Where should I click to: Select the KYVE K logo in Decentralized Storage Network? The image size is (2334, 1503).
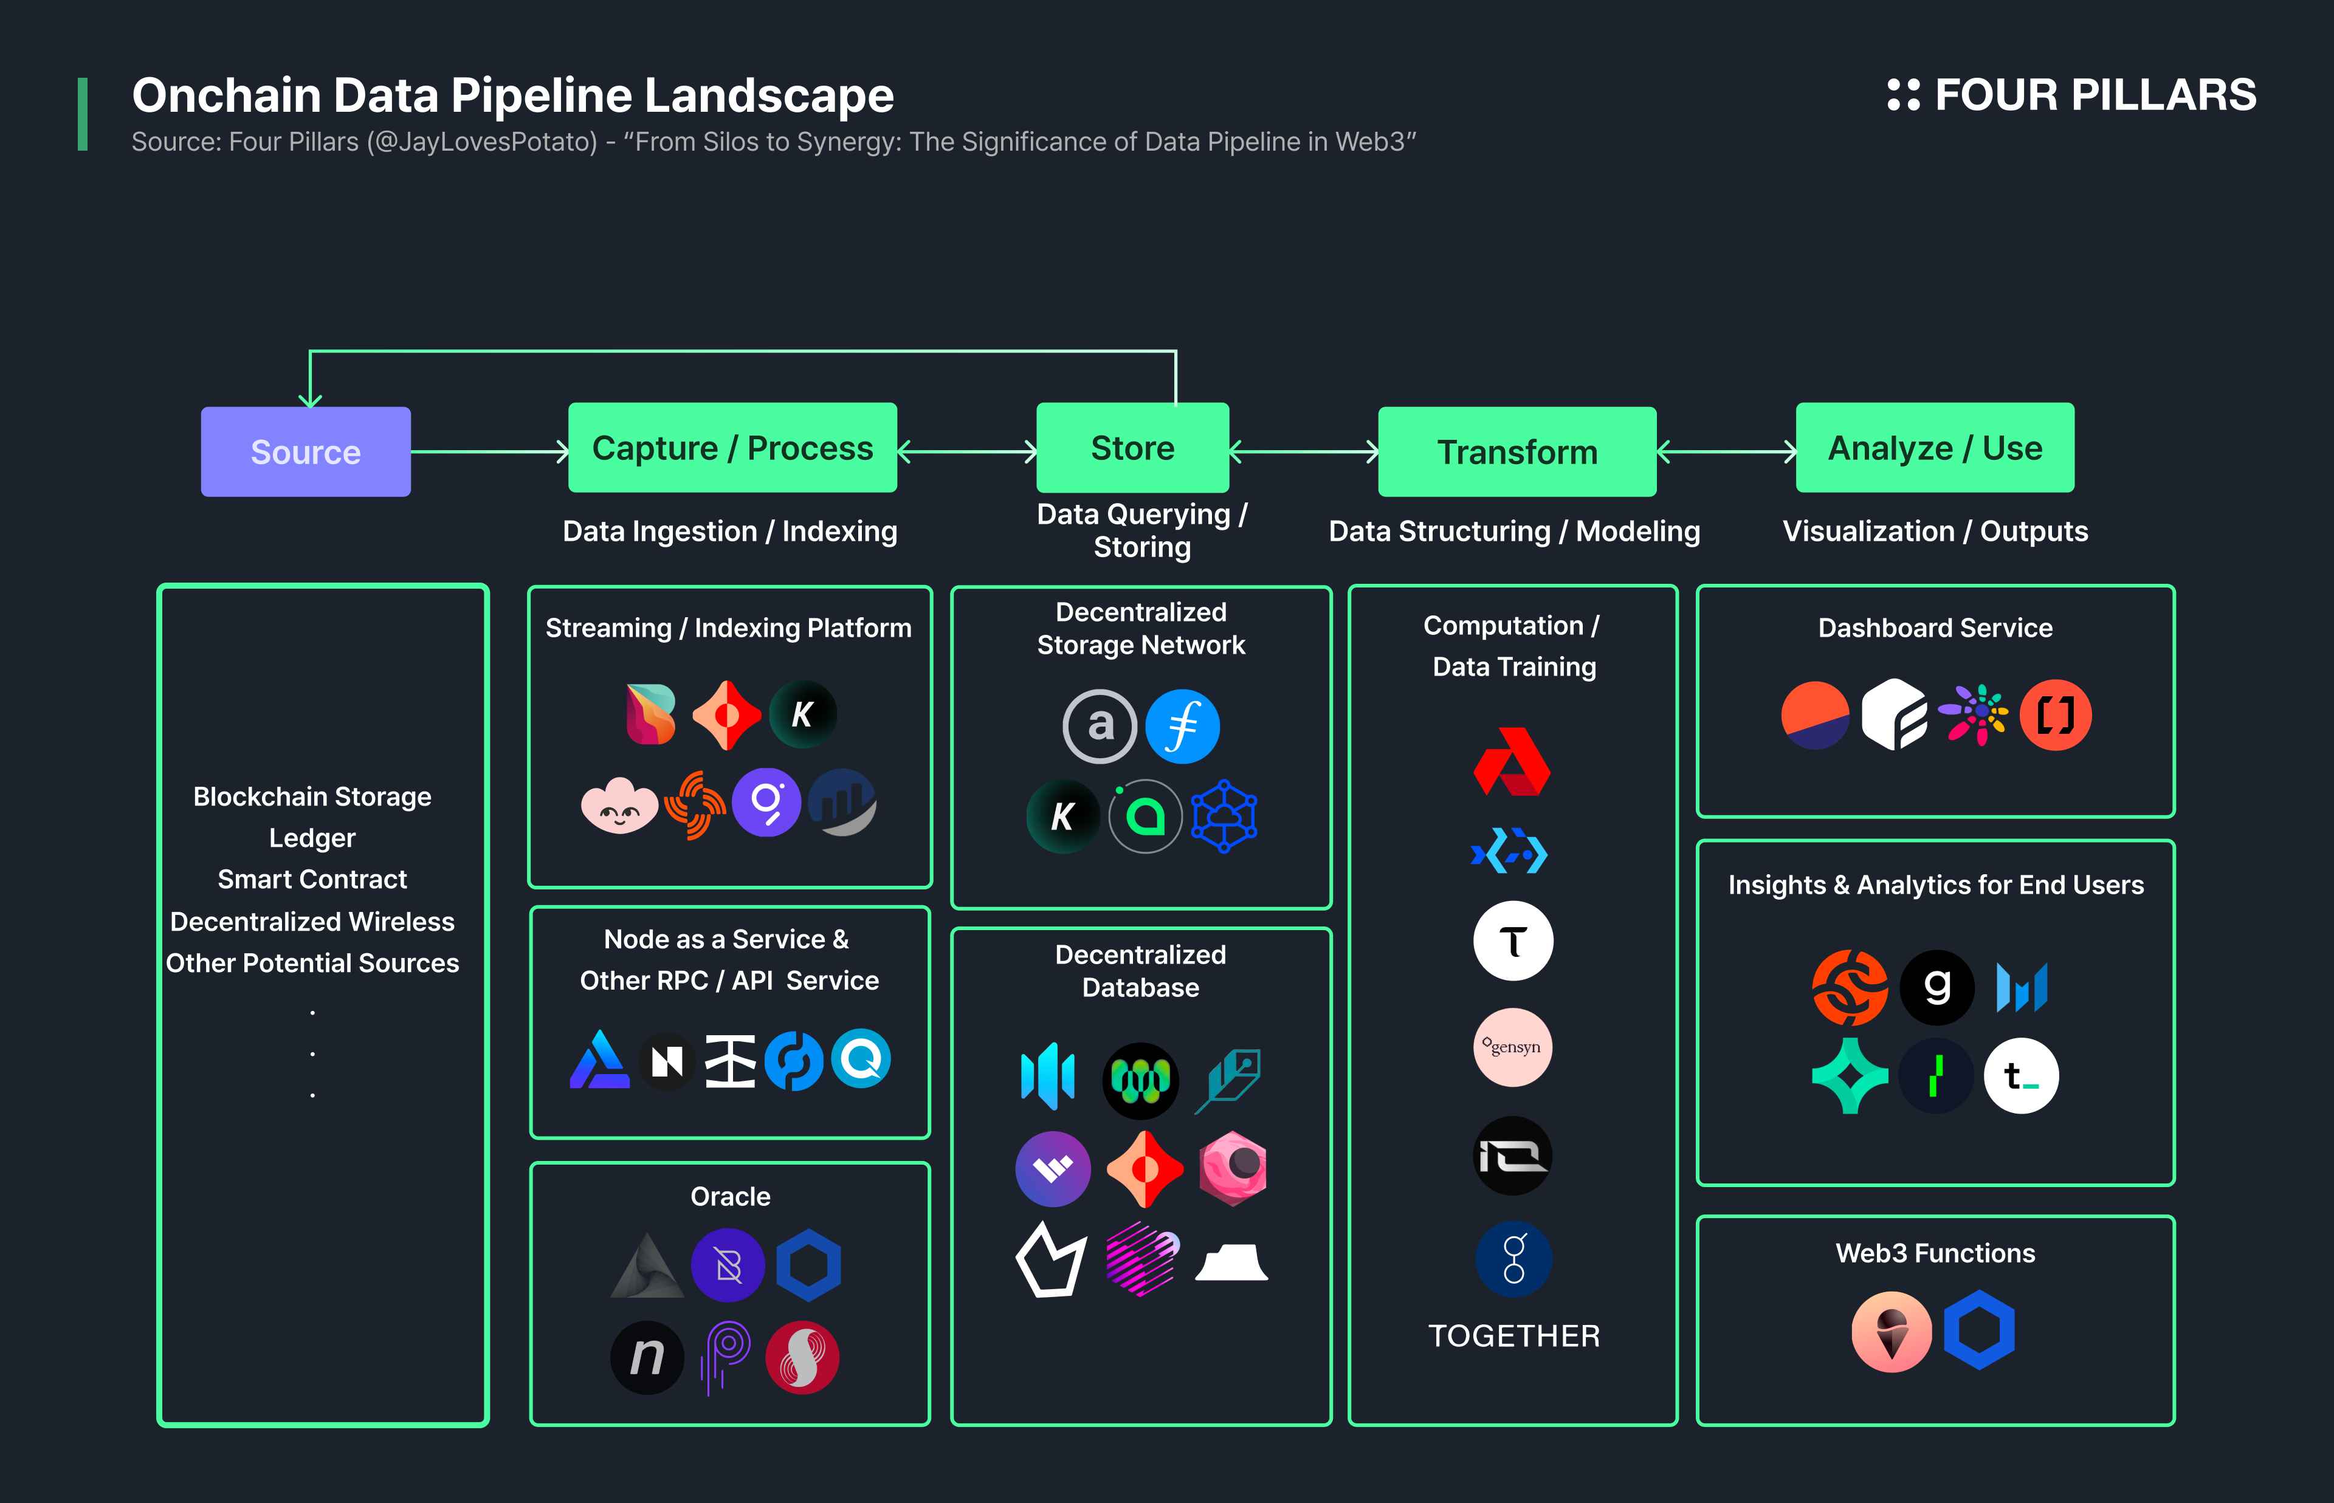click(1062, 816)
